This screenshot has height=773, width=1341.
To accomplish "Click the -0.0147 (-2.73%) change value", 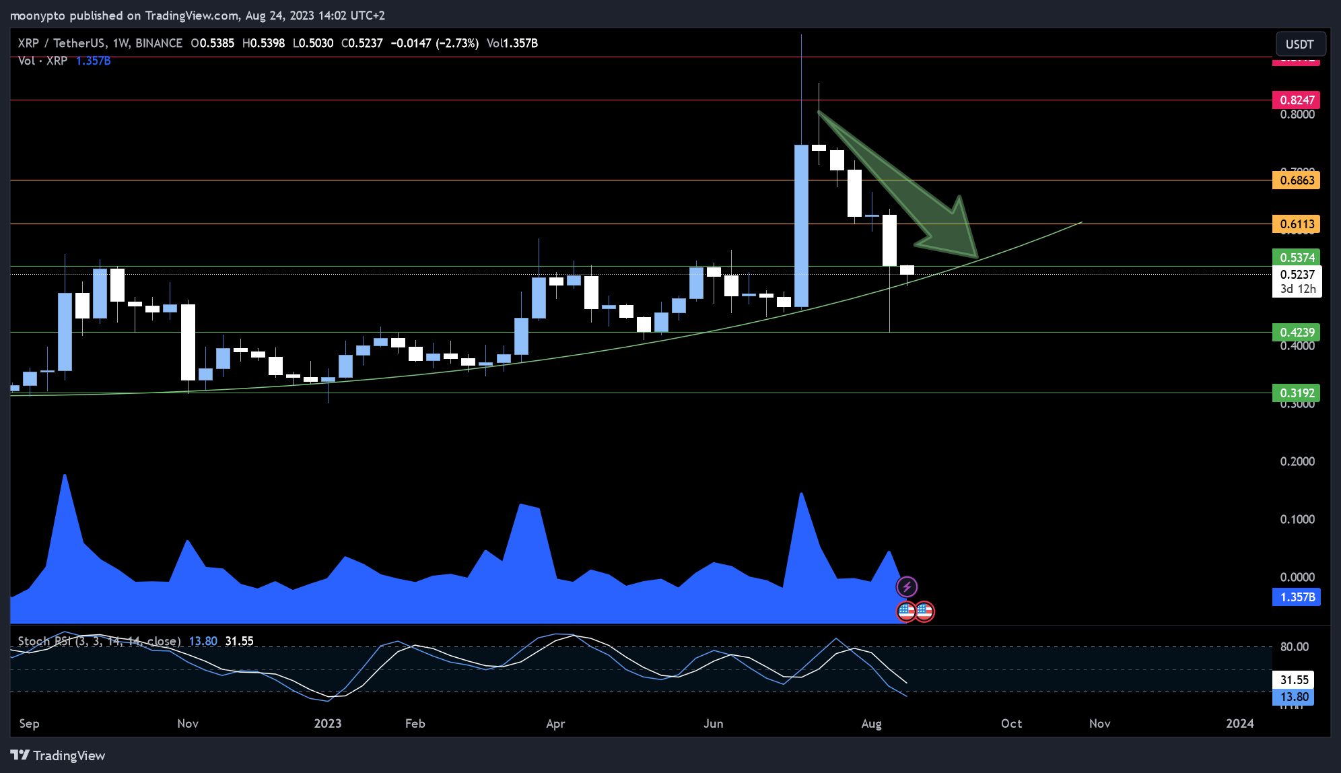I will tap(435, 43).
